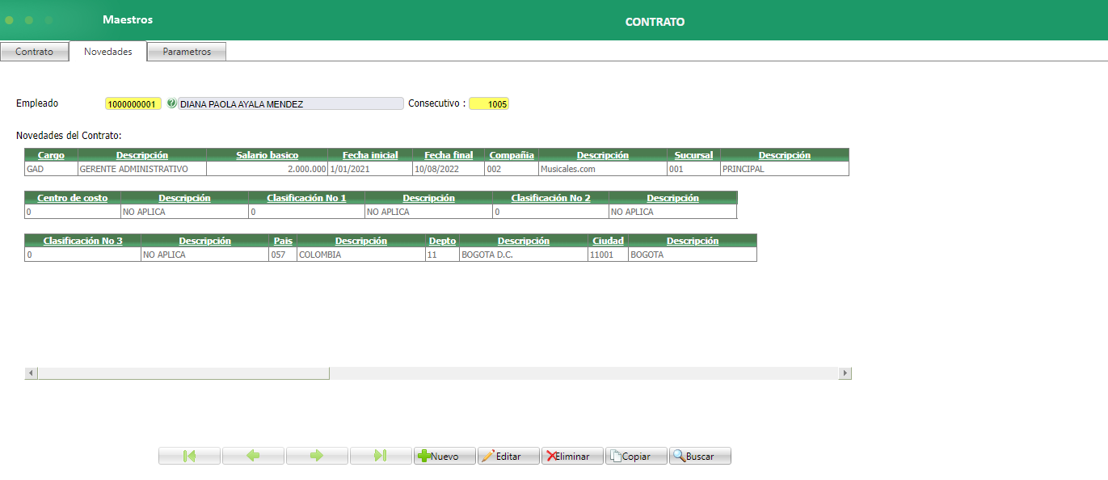Go to first record navigation arrow
The width and height of the screenshot is (1108, 480).
coord(189,456)
